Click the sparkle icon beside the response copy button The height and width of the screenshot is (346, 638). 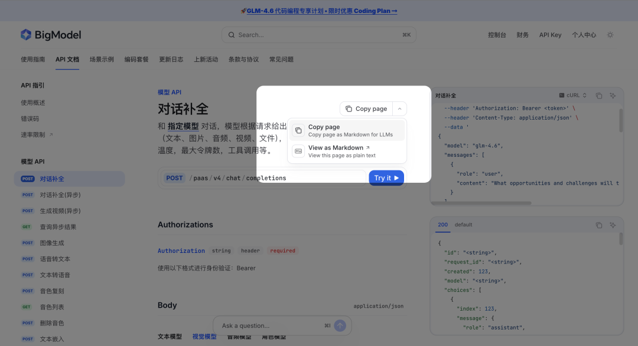(613, 225)
